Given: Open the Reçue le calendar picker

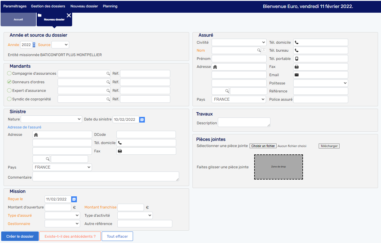Looking at the screenshot, I should pos(74,199).
